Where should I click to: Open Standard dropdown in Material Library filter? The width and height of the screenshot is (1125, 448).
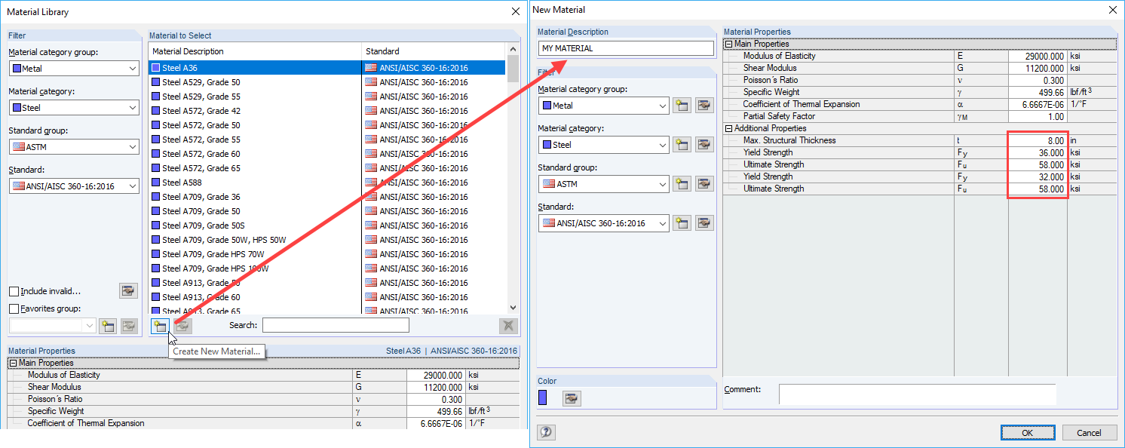133,186
